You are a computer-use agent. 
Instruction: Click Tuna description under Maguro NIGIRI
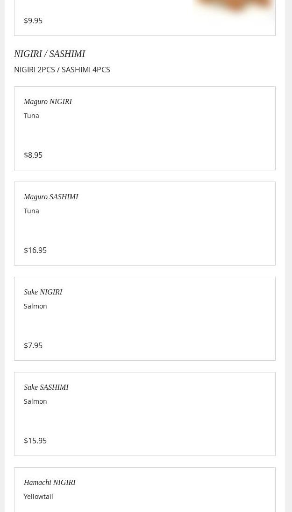pos(31,115)
